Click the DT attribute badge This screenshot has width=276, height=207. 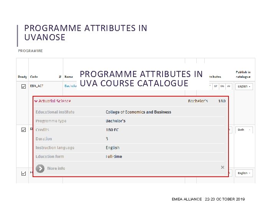pyautogui.click(x=215, y=86)
